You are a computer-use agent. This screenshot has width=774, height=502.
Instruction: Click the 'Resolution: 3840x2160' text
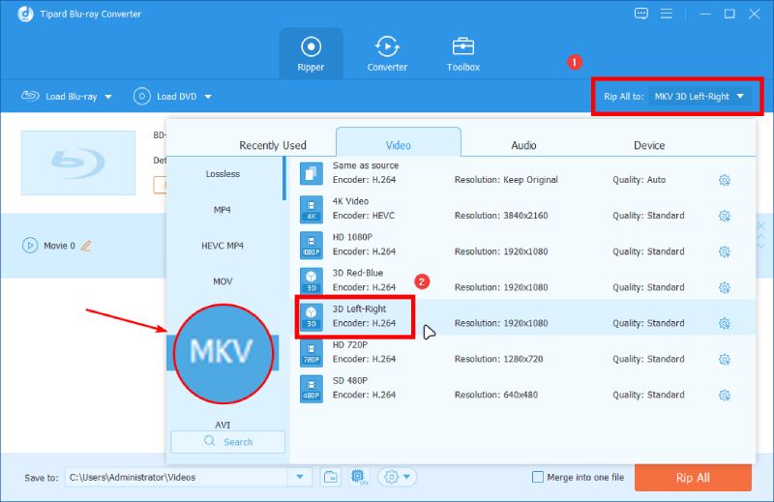coord(501,216)
